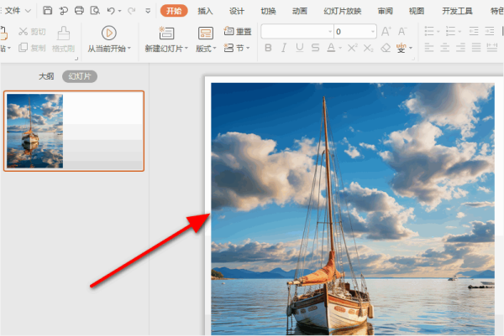504x336 pixels.
Task: Select the 开始 ribbon tab
Action: click(174, 11)
